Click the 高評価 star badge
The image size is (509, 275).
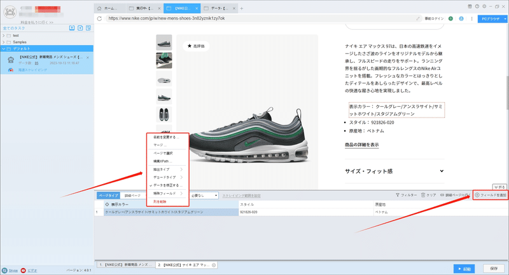pyautogui.click(x=196, y=46)
